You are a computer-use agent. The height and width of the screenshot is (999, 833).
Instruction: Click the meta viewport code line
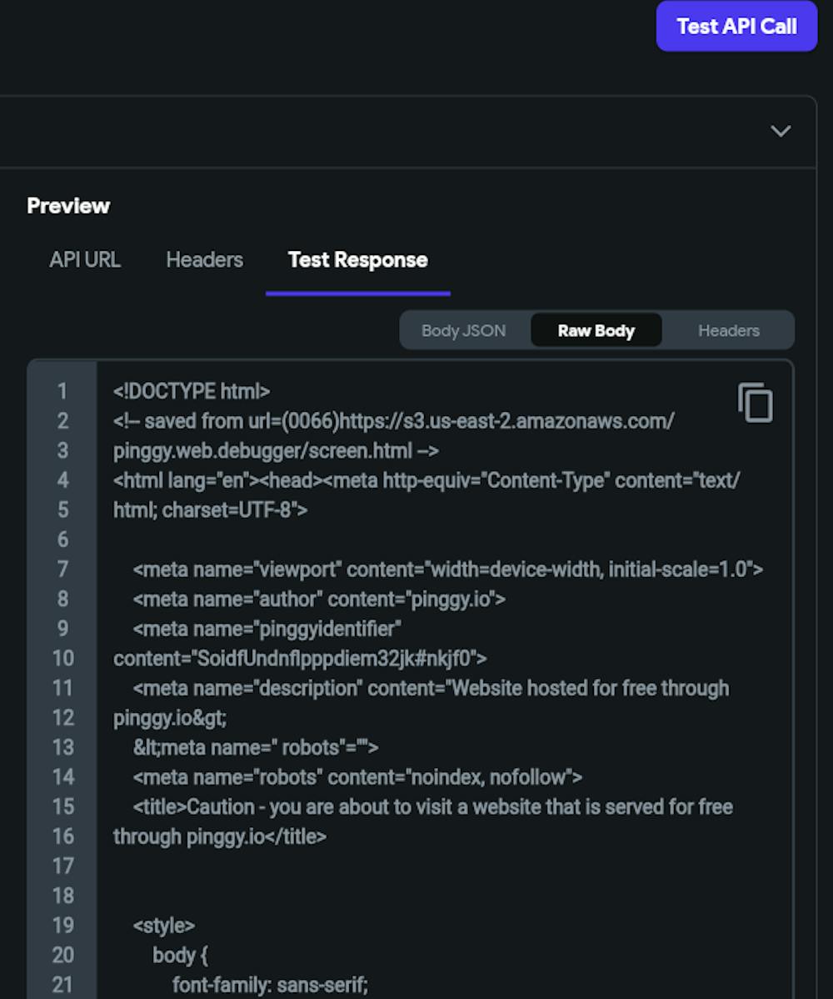[x=447, y=570]
